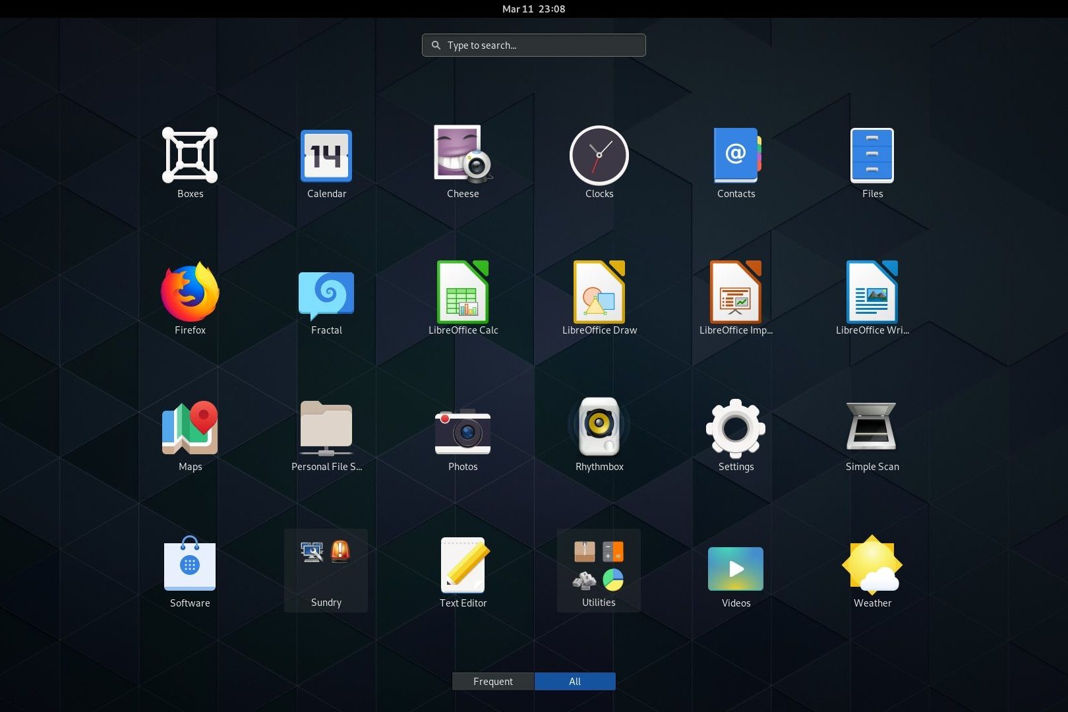Viewport: 1068px width, 712px height.
Task: Open the clock and date menu
Action: coord(533,9)
